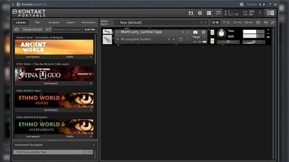Open Ethno World 6 Instruments options arrow
The height and width of the screenshot is (162, 289).
91,136
